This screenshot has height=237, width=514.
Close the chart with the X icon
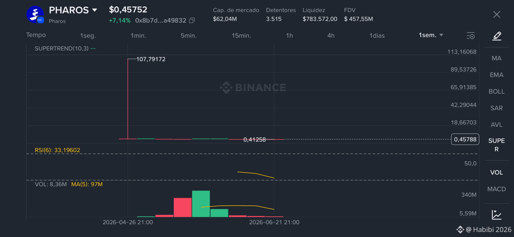[497, 14]
